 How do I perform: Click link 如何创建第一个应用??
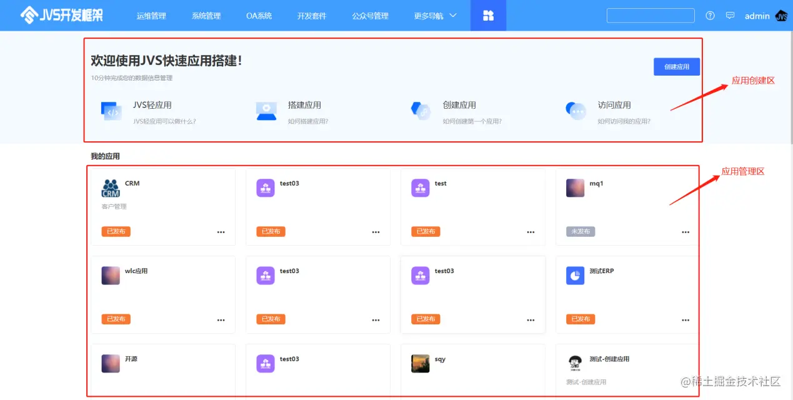[x=472, y=121]
